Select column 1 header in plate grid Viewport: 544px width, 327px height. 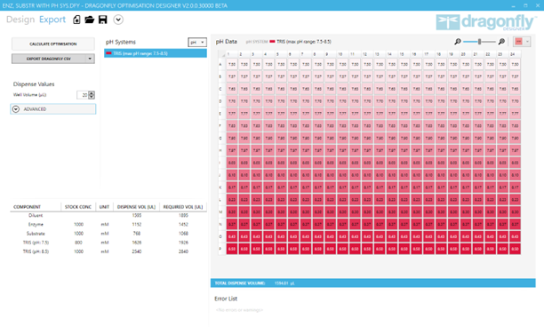[x=232, y=54]
